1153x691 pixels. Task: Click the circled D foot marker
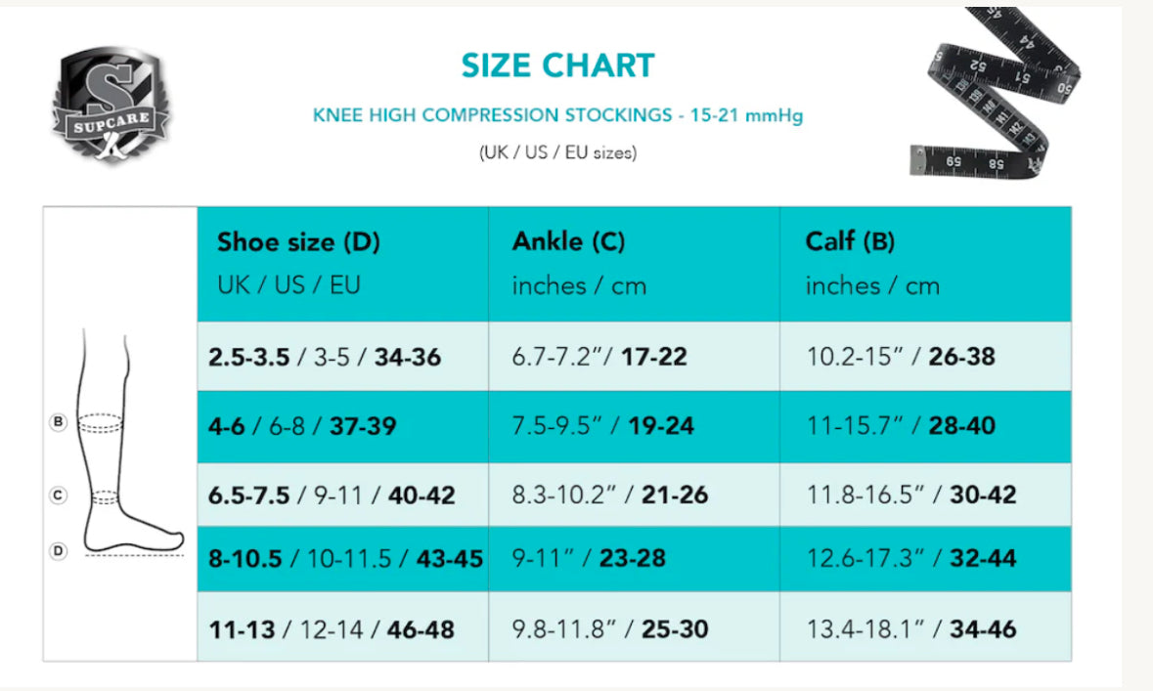point(59,551)
